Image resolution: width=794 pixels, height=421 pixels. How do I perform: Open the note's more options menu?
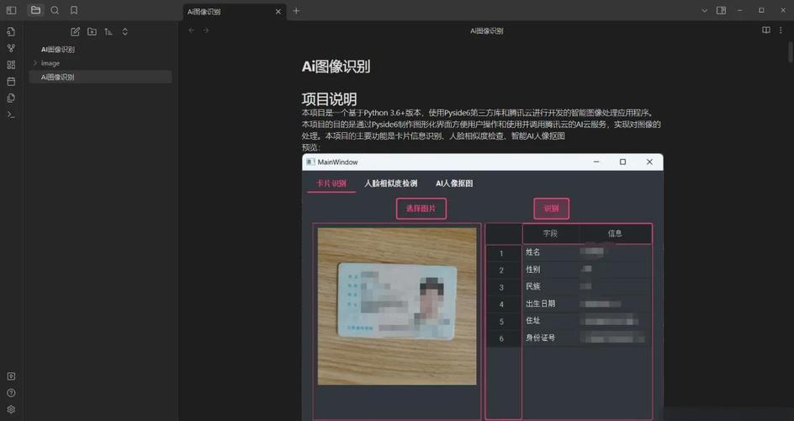(781, 30)
